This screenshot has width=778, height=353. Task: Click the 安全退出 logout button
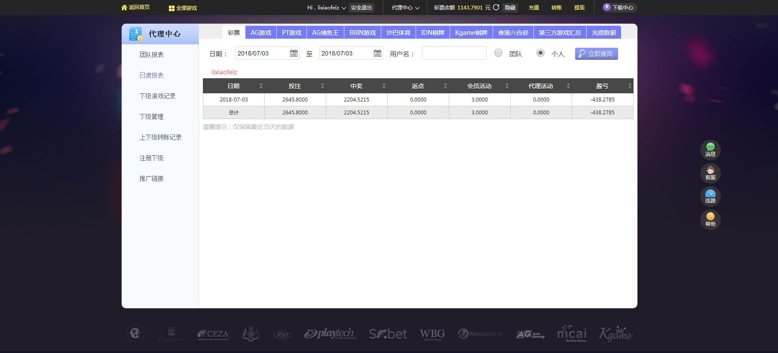[361, 8]
